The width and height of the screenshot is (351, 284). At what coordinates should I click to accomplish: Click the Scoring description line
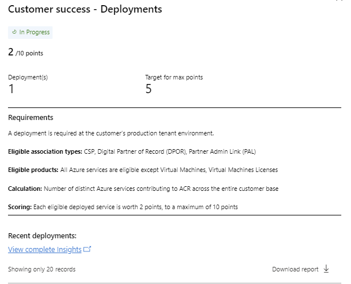coord(123,207)
